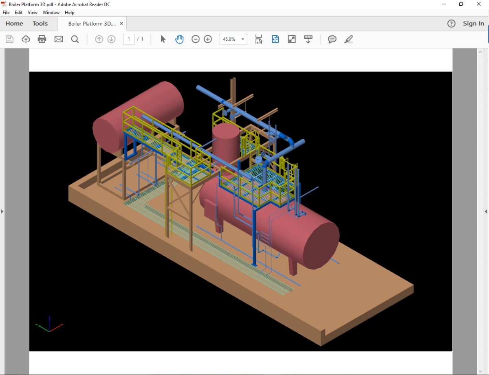The width and height of the screenshot is (489, 375).
Task: Expand the left navigation pane
Action: point(2,211)
